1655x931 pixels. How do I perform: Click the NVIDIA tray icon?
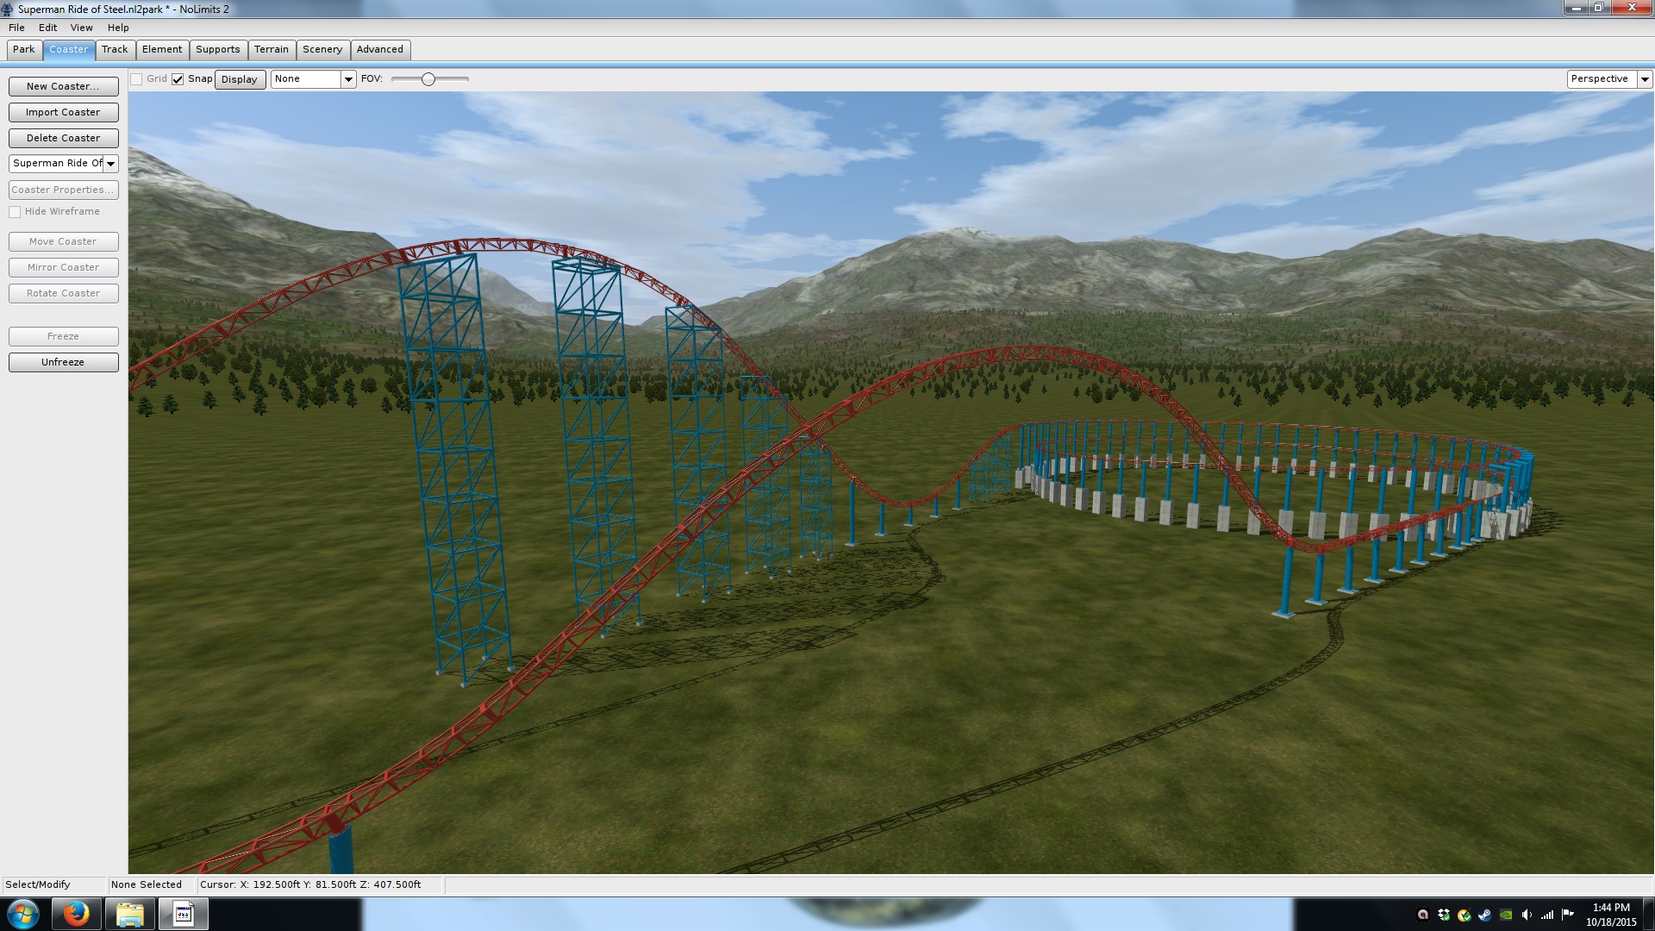click(1506, 915)
